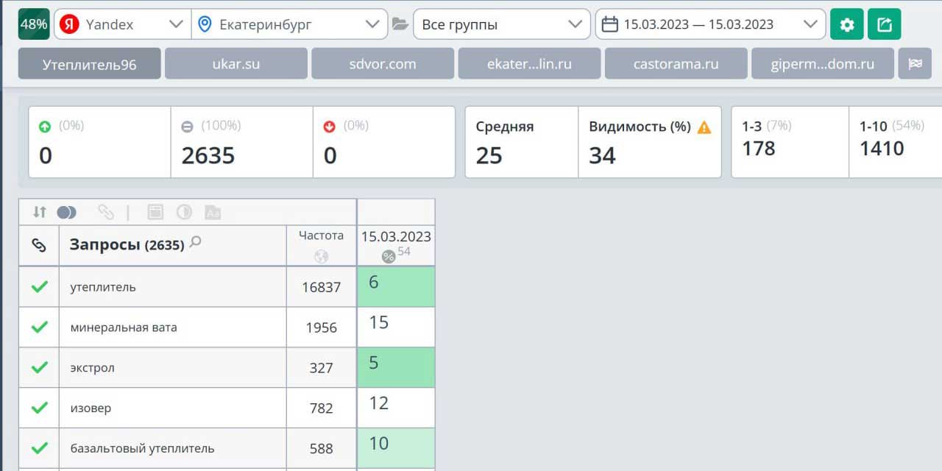Click the 1-3 positions card showing 178
Viewport: 942px width, 471px height.
point(790,142)
